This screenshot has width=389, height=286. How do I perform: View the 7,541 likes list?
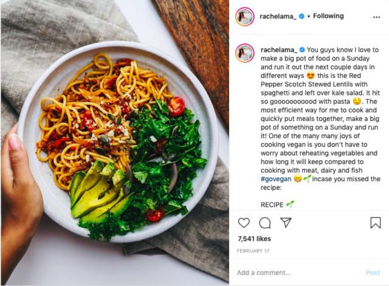coord(254,239)
